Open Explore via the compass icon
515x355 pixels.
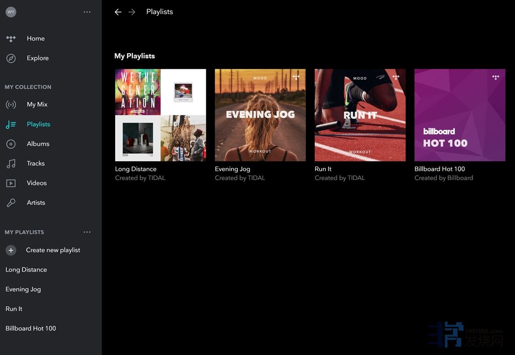click(x=11, y=58)
